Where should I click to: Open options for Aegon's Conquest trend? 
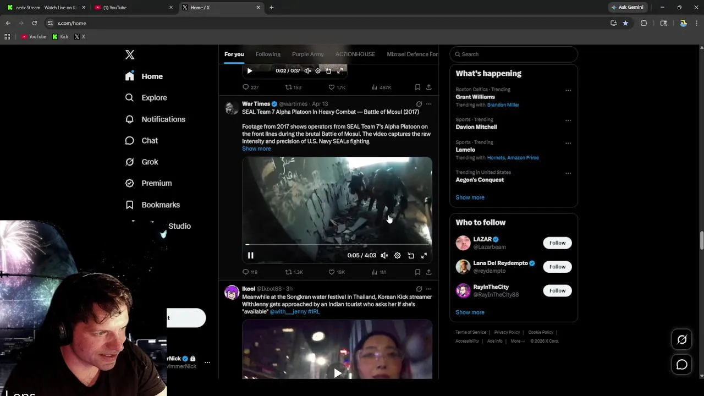568,173
